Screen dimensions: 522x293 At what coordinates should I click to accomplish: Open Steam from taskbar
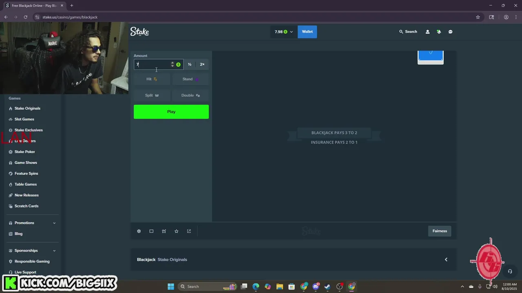click(327, 286)
